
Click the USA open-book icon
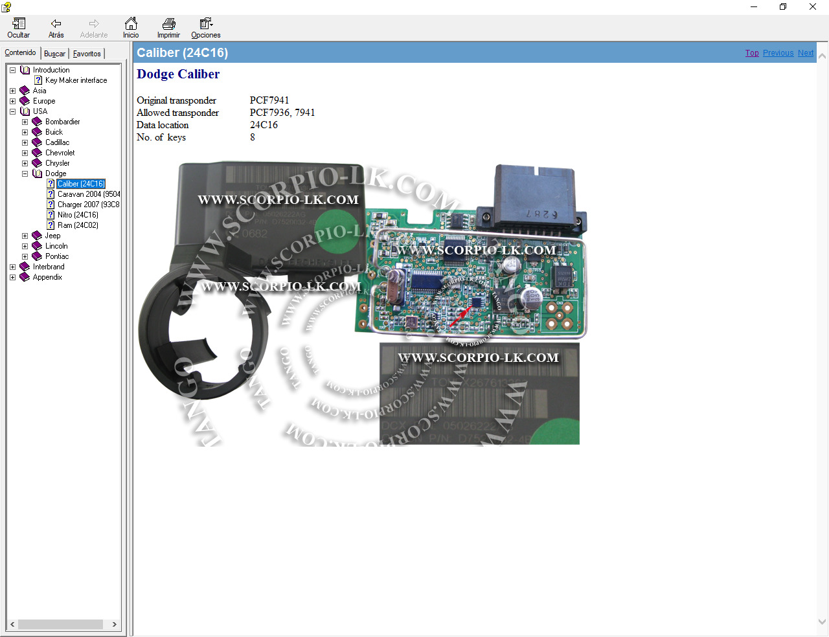(x=25, y=111)
